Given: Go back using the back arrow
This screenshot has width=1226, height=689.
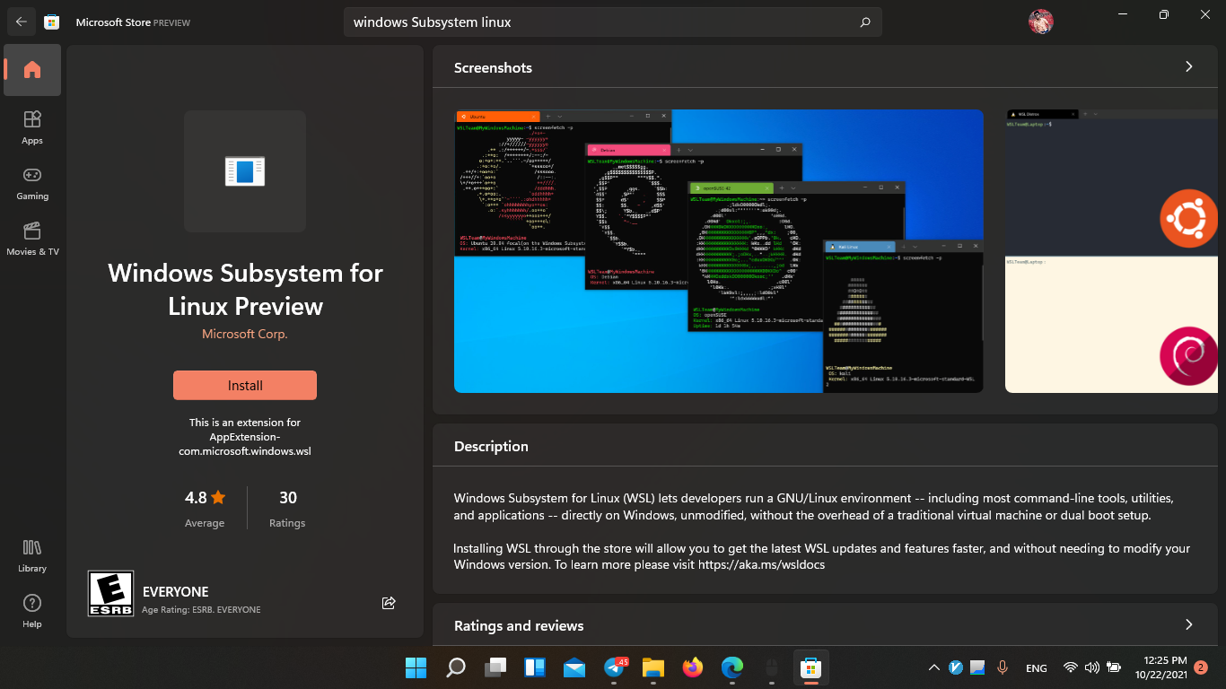Looking at the screenshot, I should tap(22, 22).
